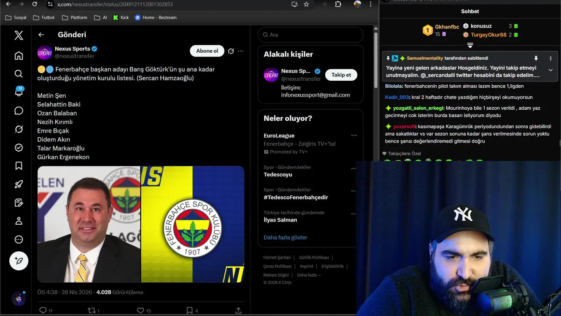The width and height of the screenshot is (561, 316).
Task: Open Erişilebilirlik footer link
Action: 332,266
